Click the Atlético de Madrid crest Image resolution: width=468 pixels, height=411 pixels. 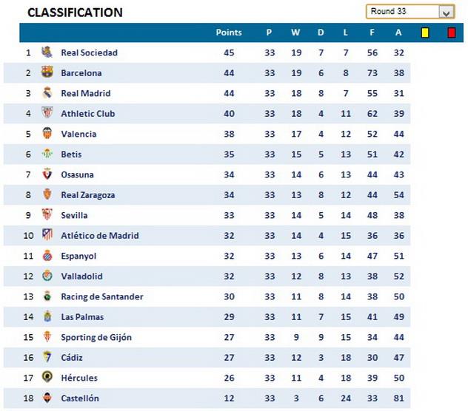47,236
